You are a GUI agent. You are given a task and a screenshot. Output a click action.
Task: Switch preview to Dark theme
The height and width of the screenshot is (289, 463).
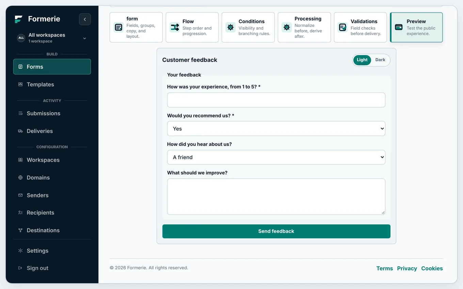(x=380, y=60)
